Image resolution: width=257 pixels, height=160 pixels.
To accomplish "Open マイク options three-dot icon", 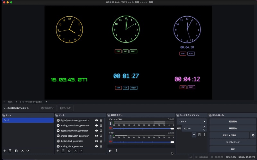I will click(x=111, y=137).
